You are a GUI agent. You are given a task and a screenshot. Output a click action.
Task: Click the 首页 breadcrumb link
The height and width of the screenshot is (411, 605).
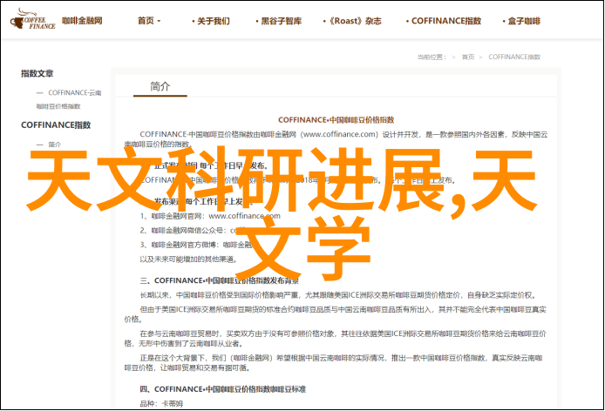[x=468, y=57]
